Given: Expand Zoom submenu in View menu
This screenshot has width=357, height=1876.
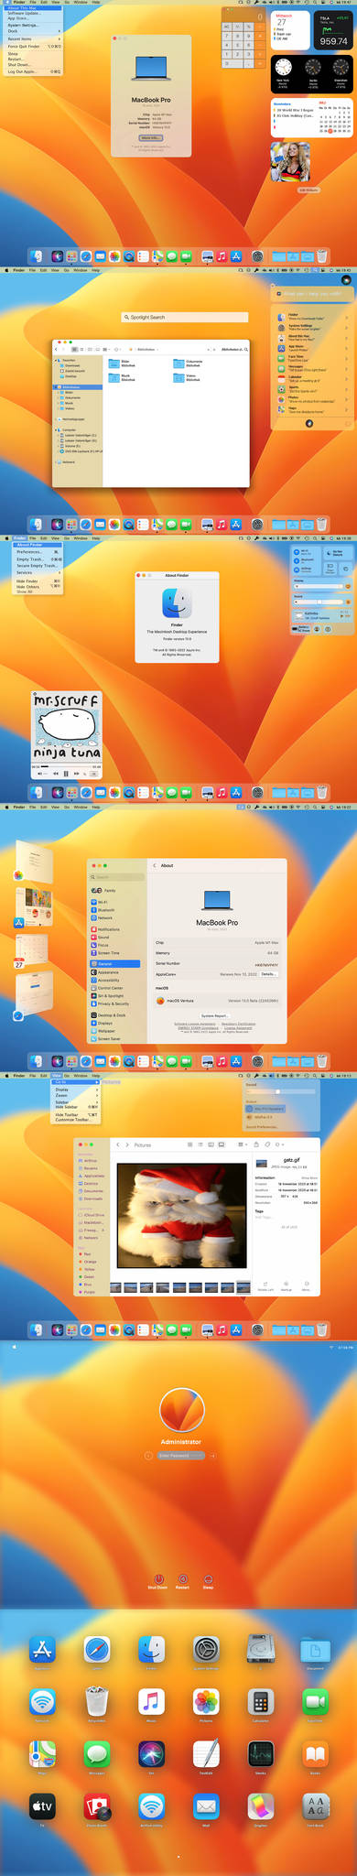Looking at the screenshot, I should 76,1095.
